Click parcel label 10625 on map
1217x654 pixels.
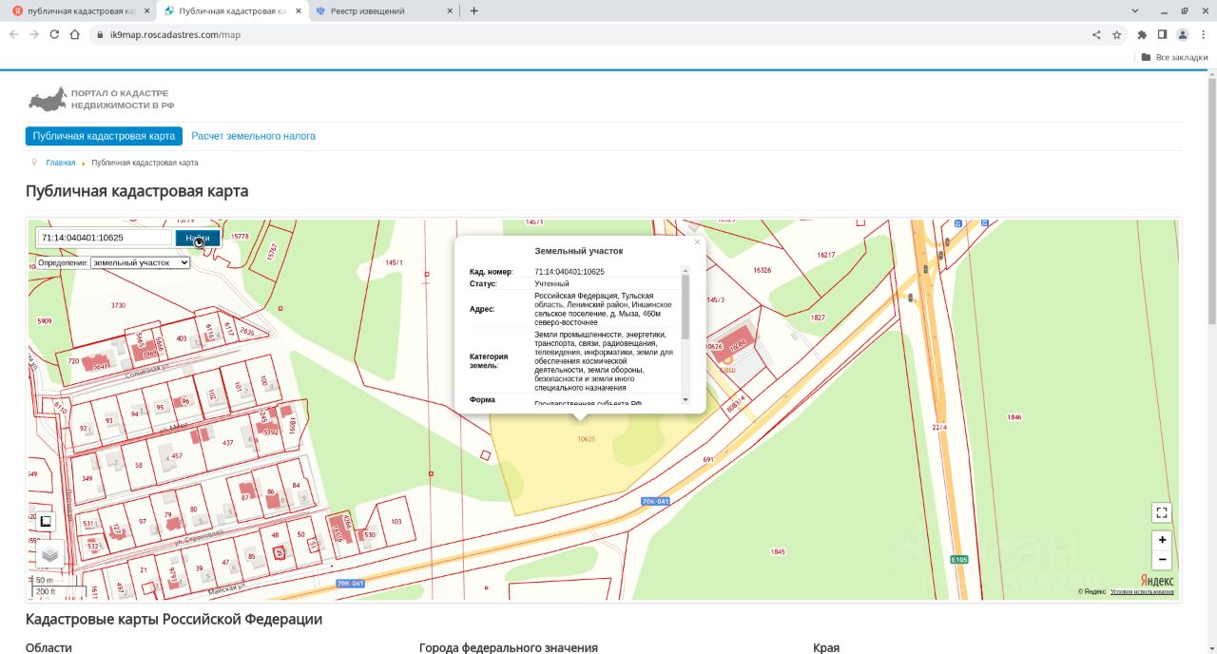586,439
